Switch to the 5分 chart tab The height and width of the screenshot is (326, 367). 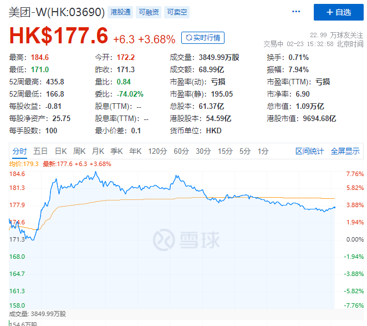(245, 151)
